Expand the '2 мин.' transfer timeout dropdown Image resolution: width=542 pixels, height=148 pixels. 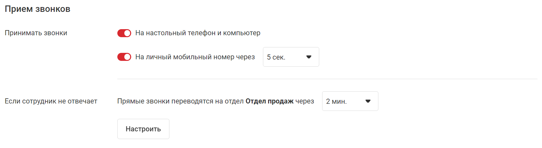(x=350, y=101)
